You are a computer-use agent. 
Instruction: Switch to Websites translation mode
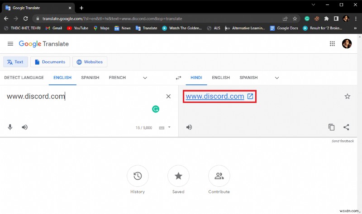90,62
